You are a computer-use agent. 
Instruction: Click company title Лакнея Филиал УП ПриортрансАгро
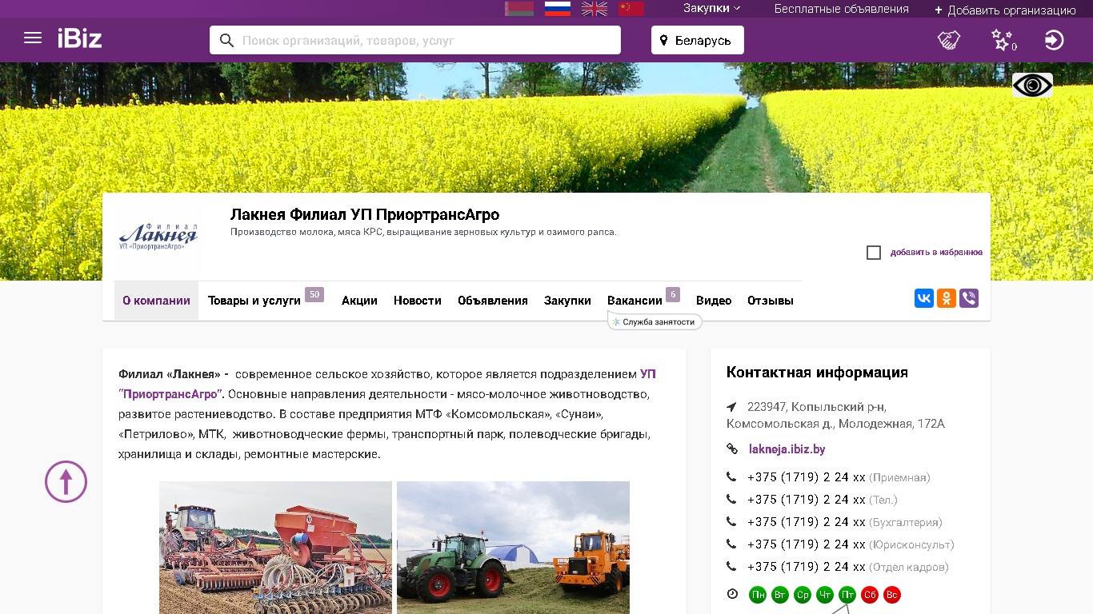[365, 214]
